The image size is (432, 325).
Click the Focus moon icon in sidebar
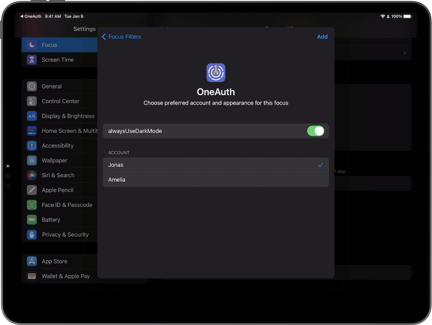click(x=32, y=45)
